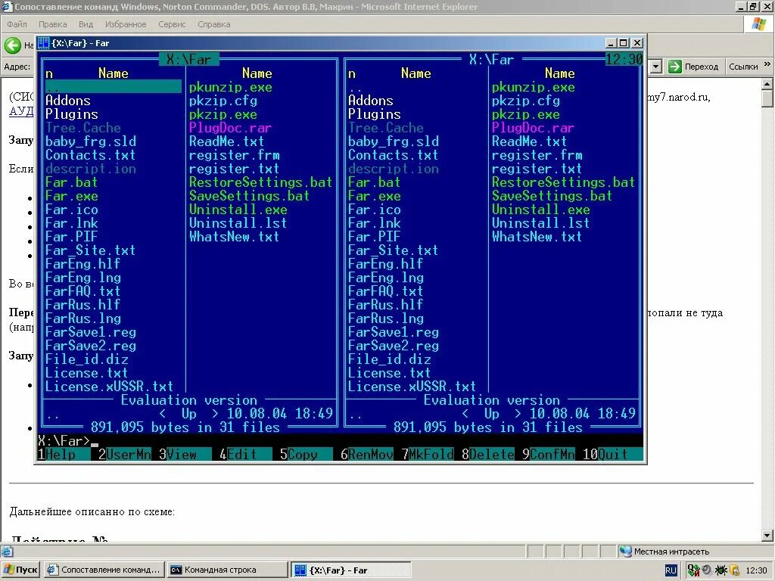Image resolution: width=775 pixels, height=581 pixels.
Task: Open Volume control from the system tray
Action: 706,570
